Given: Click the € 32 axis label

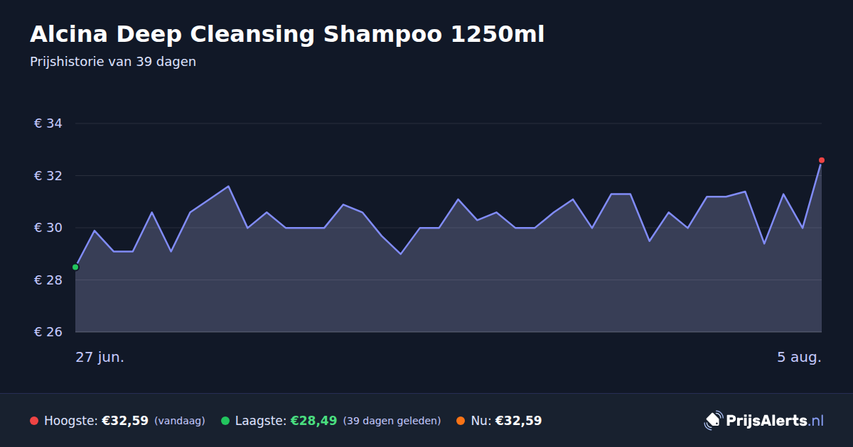Looking at the screenshot, I should (x=48, y=176).
